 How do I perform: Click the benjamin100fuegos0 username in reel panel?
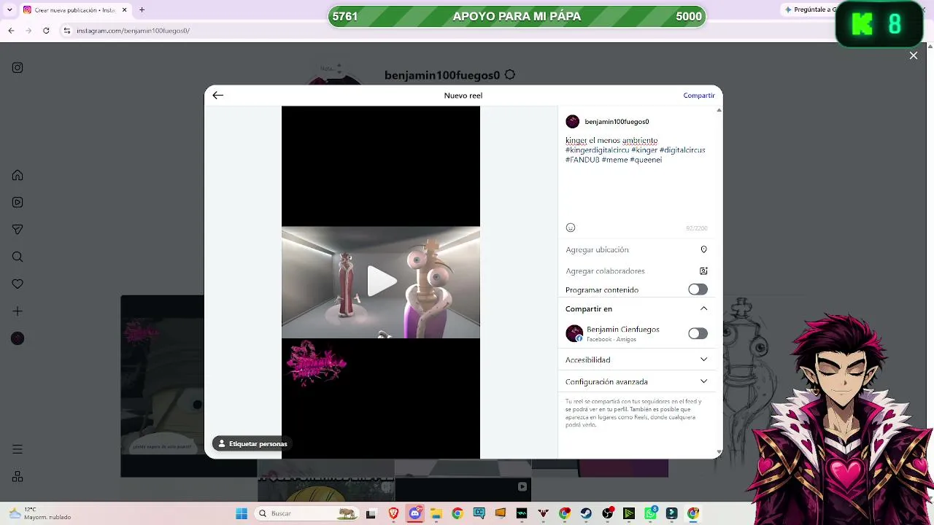[617, 122]
